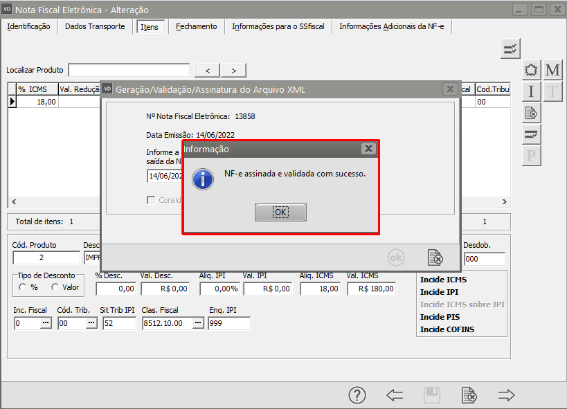Image resolution: width=567 pixels, height=409 pixels.
Task: Click the help question mark icon
Action: 357,395
